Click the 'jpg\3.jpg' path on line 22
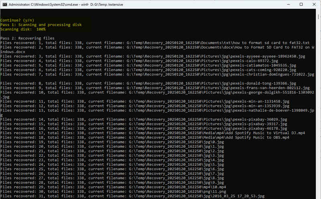 click(213, 155)
